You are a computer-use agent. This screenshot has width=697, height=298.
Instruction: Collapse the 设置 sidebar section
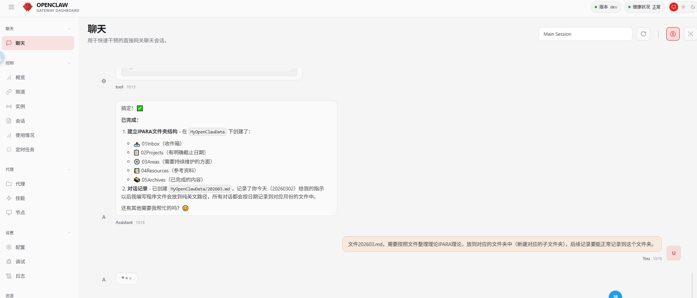click(x=69, y=233)
